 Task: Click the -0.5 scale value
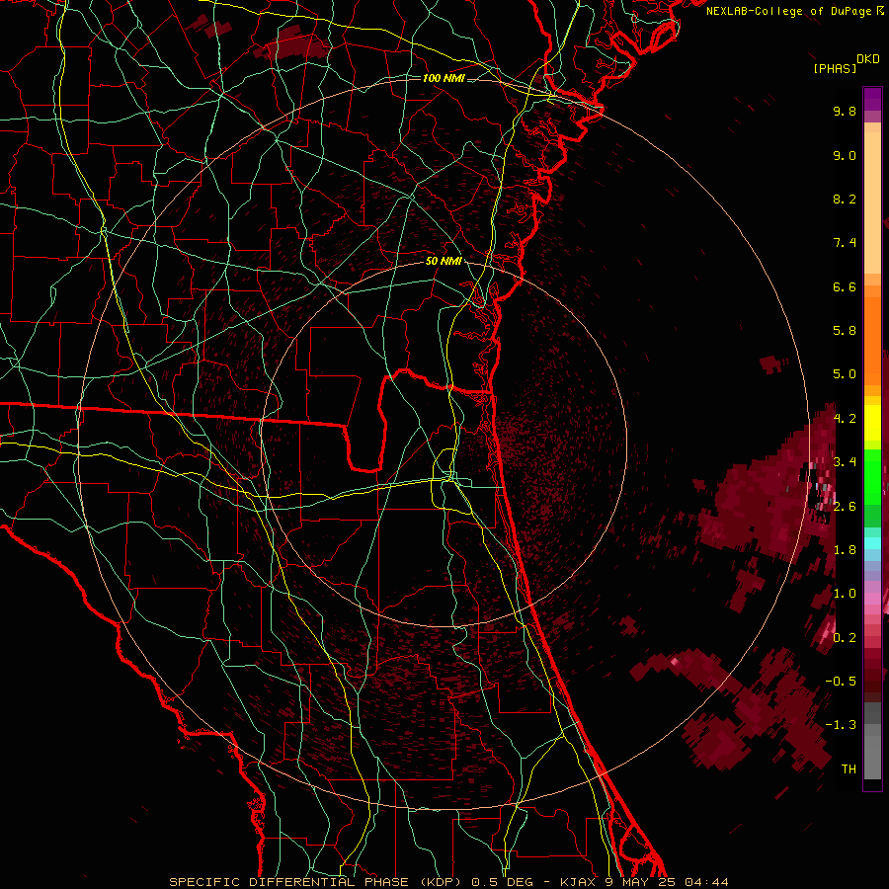click(841, 682)
